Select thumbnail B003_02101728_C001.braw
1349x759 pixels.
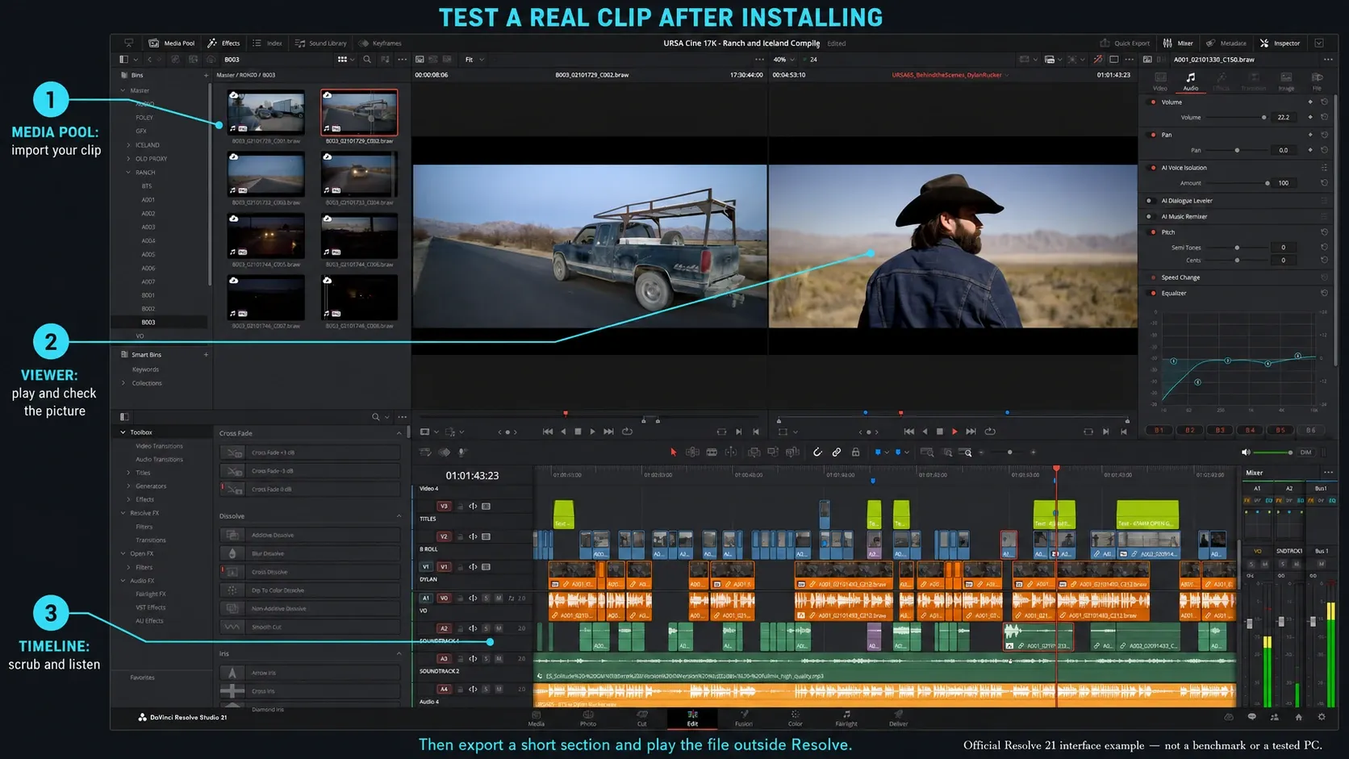coord(266,112)
